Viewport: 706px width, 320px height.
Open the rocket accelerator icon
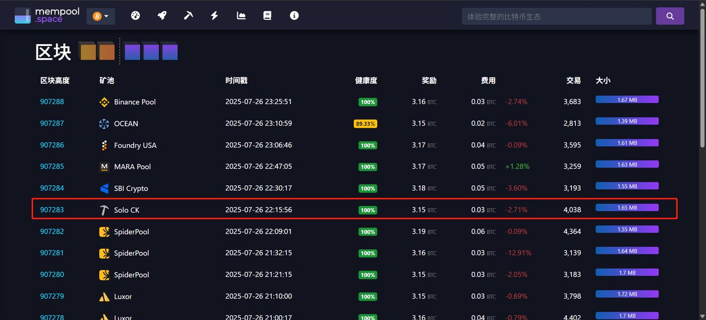pos(162,16)
